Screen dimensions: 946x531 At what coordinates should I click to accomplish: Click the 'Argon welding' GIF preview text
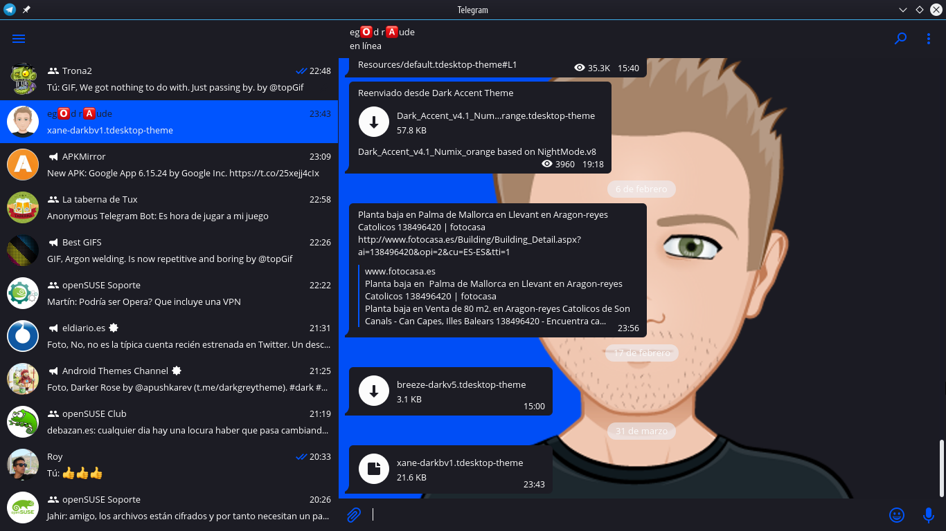click(x=170, y=259)
